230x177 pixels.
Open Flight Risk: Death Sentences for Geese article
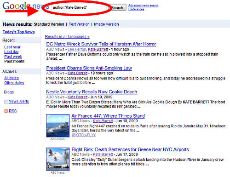[130, 149]
